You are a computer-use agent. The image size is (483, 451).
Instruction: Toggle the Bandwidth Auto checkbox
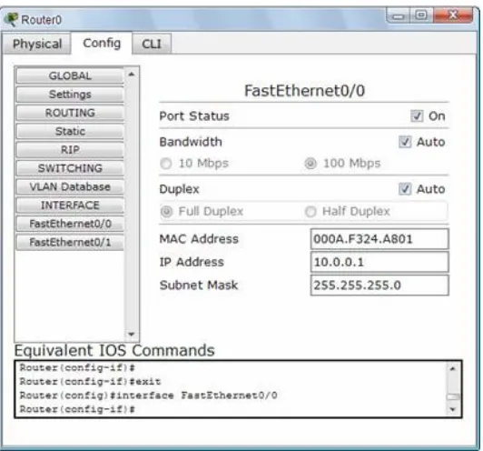pyautogui.click(x=405, y=142)
